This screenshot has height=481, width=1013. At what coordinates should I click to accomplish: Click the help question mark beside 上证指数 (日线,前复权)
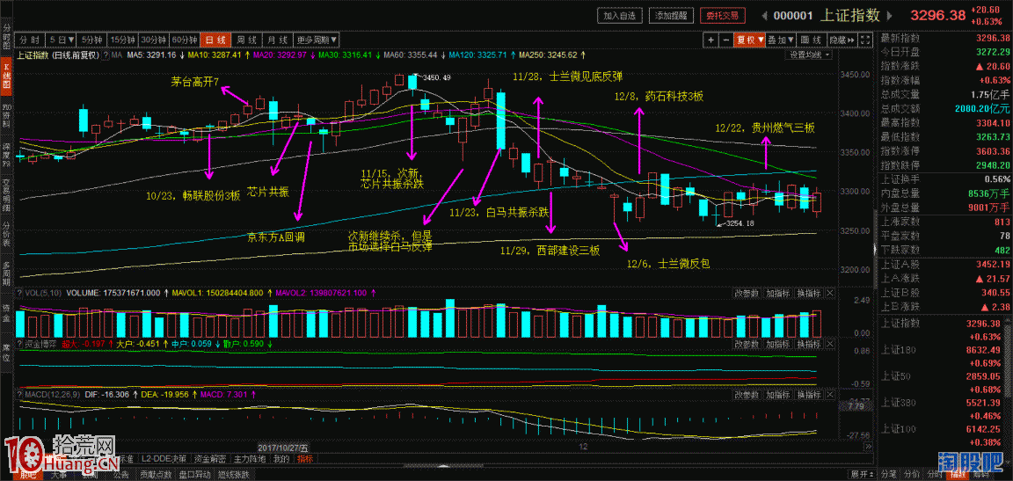click(x=104, y=55)
